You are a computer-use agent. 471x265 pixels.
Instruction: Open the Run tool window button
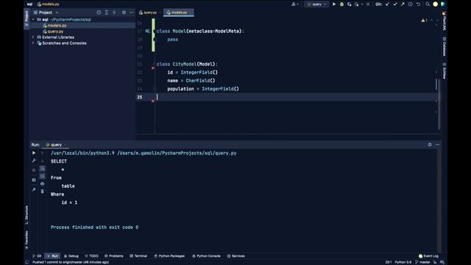click(x=52, y=256)
